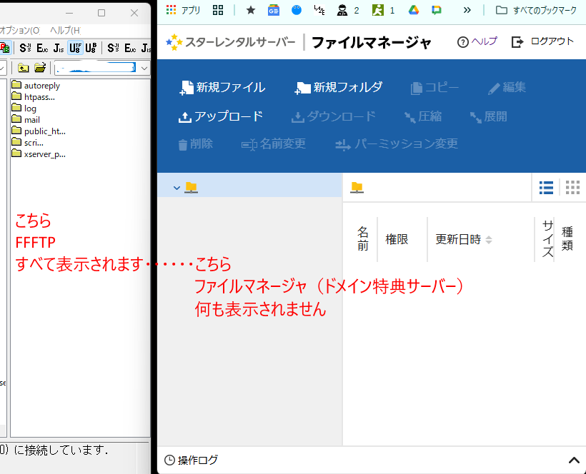The image size is (586, 474).
Task: Click the 新規ファイル (new file) button
Action: (222, 88)
